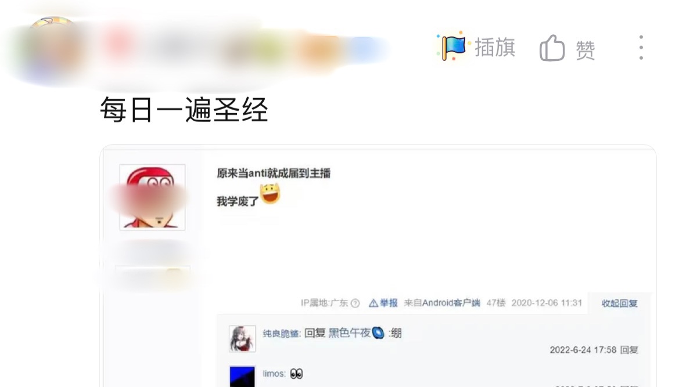
Task: Click 纯良脆鲨's anime avatar thumbnail
Action: [x=242, y=339]
